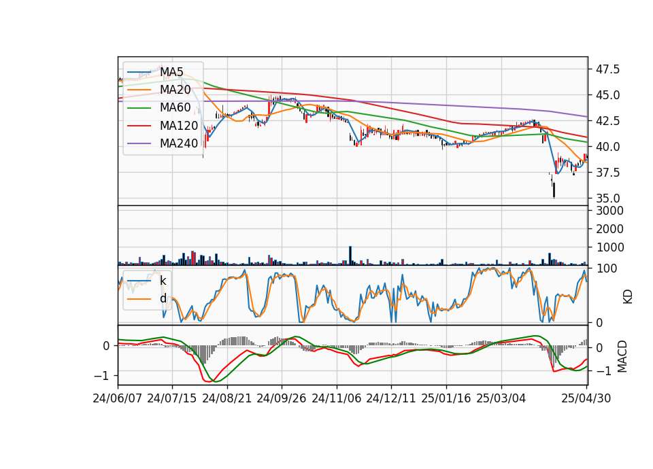Click the 25/04/30 date axis label
Image resolution: width=653 pixels, height=469 pixels.
tap(586, 398)
